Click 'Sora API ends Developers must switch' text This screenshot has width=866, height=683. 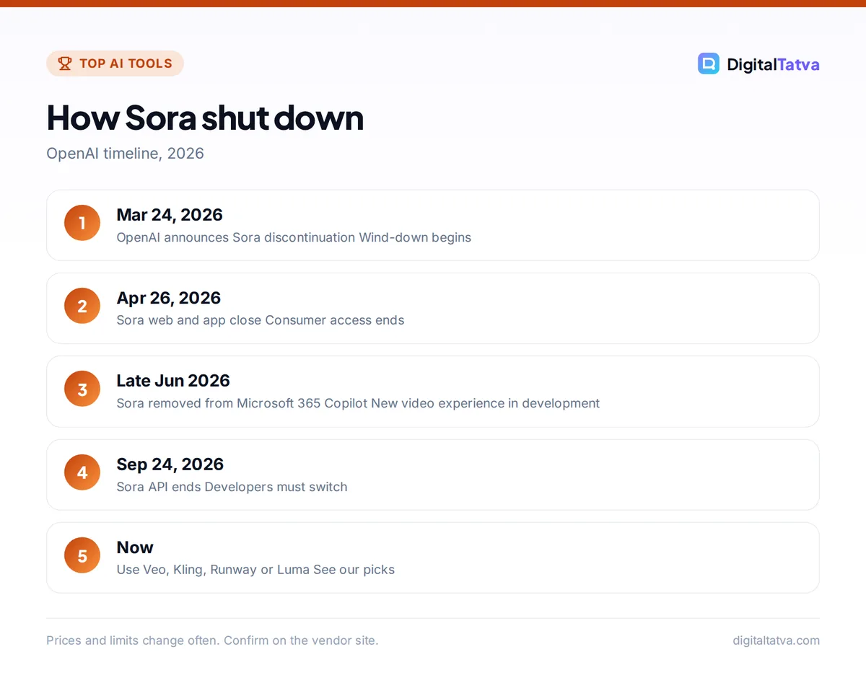tap(232, 487)
